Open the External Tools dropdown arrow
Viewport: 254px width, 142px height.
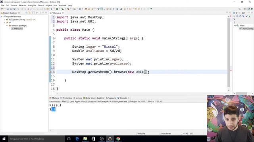click(x=71, y=9)
